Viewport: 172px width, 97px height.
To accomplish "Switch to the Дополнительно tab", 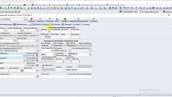I will click(20, 25).
